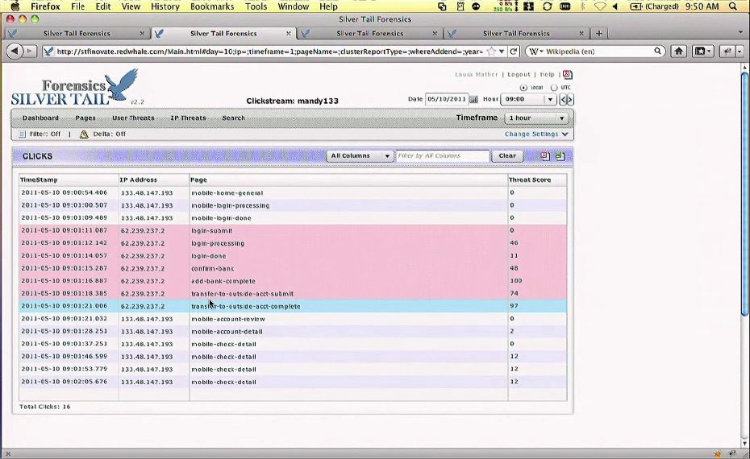Image resolution: width=750 pixels, height=459 pixels.
Task: Open the Timeframe 1 hour dropdown
Action: [x=536, y=118]
